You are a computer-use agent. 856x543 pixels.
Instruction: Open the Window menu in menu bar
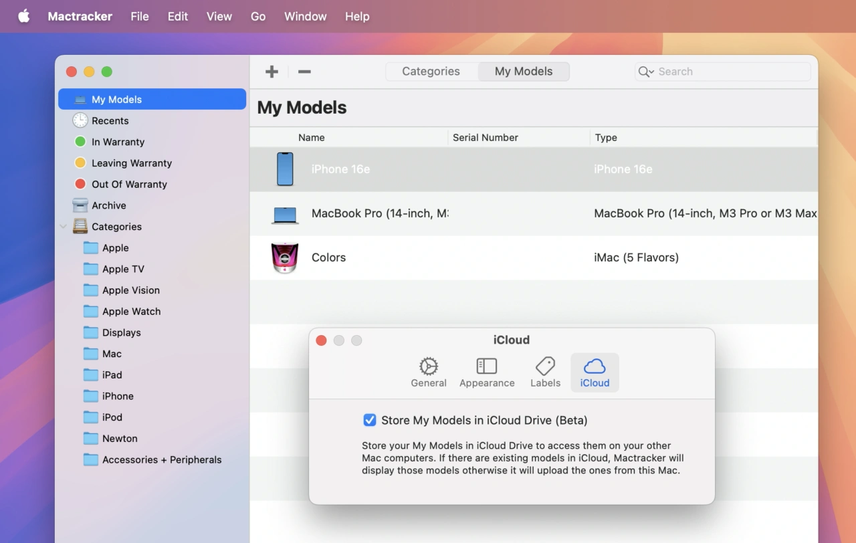tap(305, 17)
